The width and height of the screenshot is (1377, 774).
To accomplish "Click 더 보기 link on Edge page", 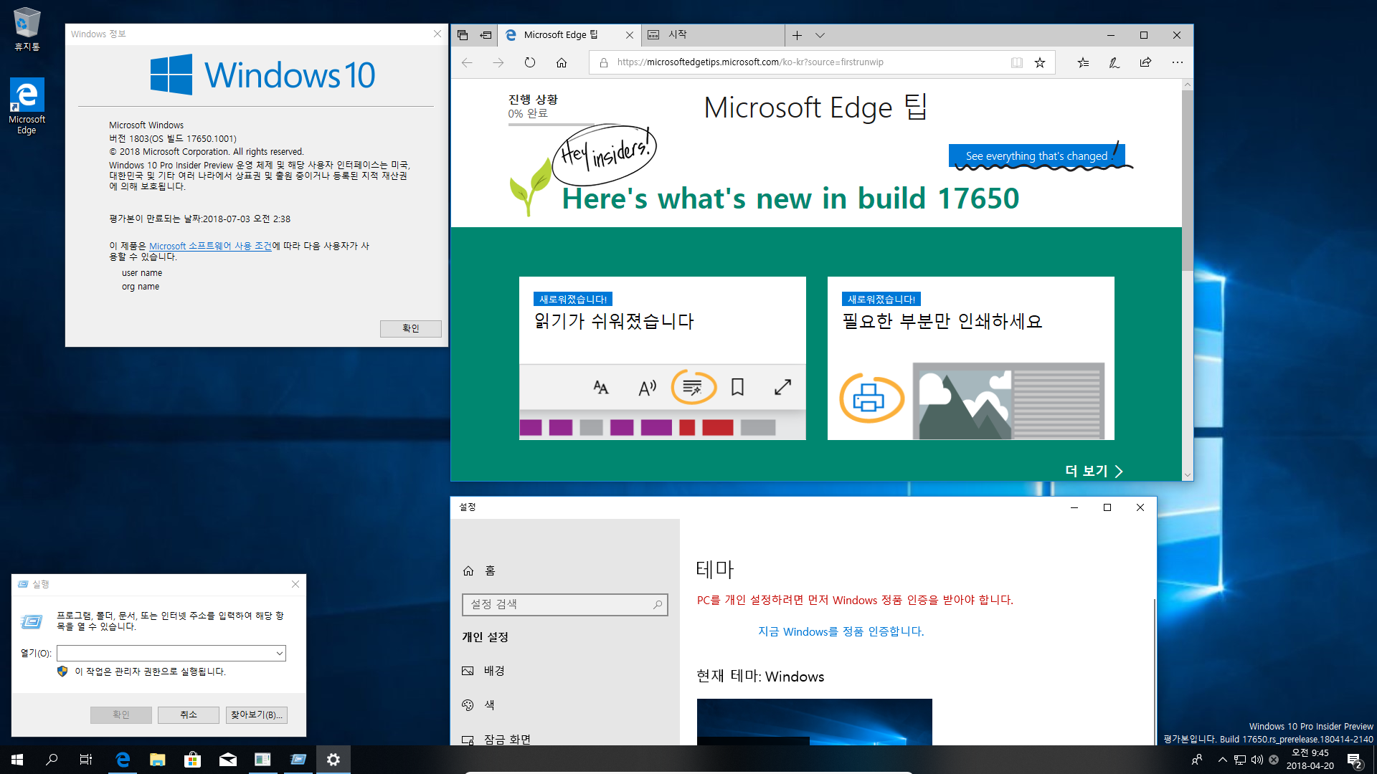I will coord(1094,471).
